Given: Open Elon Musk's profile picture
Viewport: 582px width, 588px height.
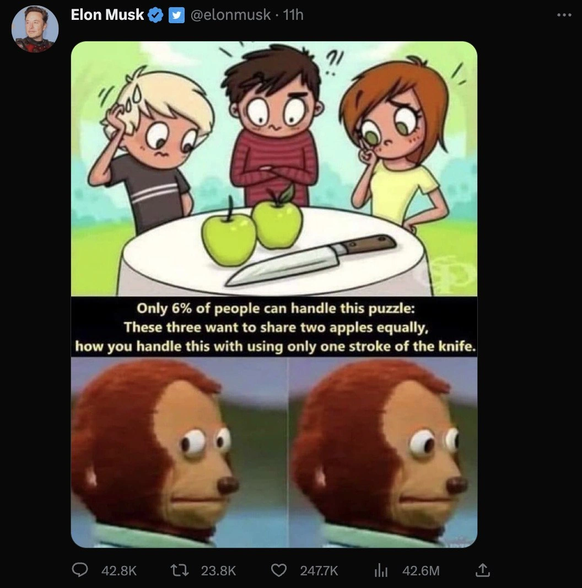Looking at the screenshot, I should click(35, 29).
